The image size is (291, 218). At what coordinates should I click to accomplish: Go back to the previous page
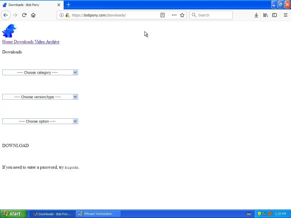(6, 15)
